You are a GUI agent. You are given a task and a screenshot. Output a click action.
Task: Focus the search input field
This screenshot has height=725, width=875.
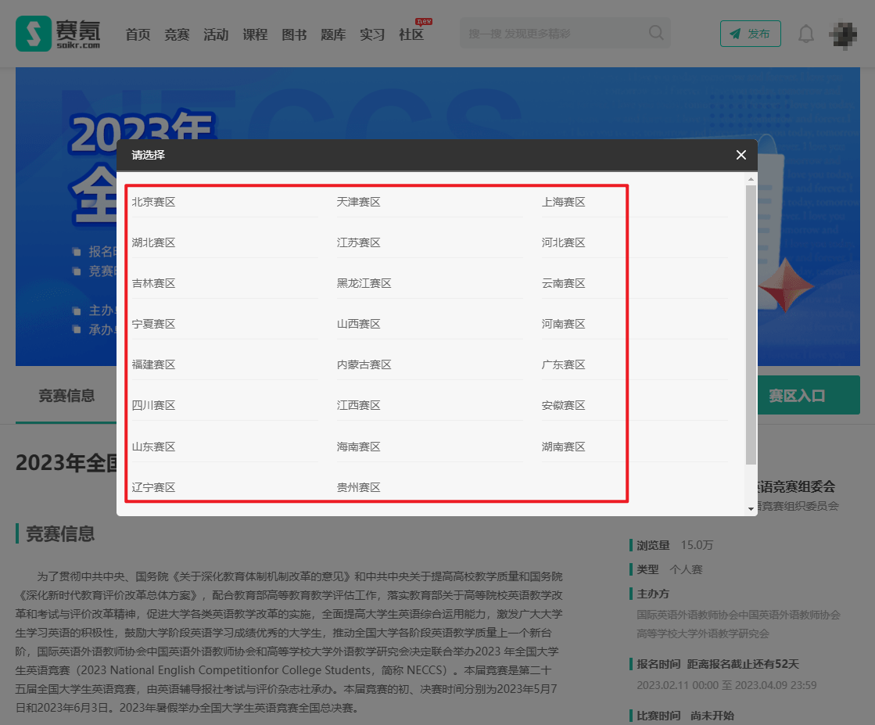tap(551, 34)
